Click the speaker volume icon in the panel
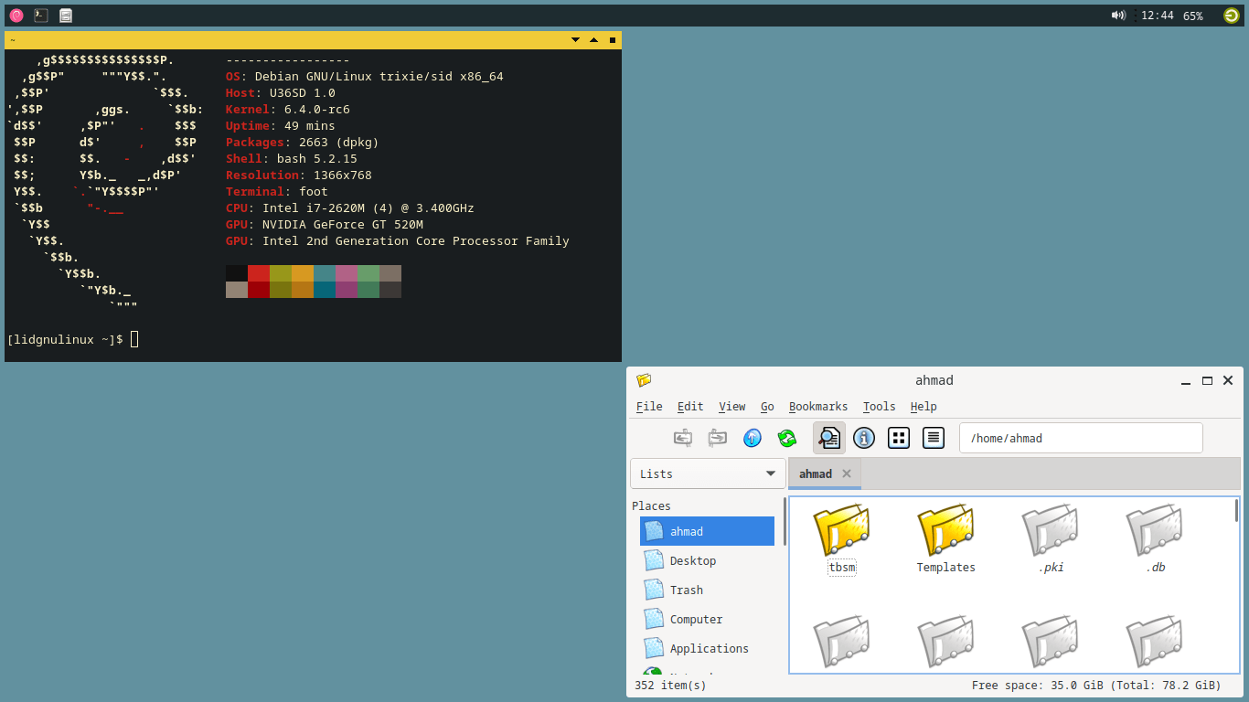 coord(1118,15)
